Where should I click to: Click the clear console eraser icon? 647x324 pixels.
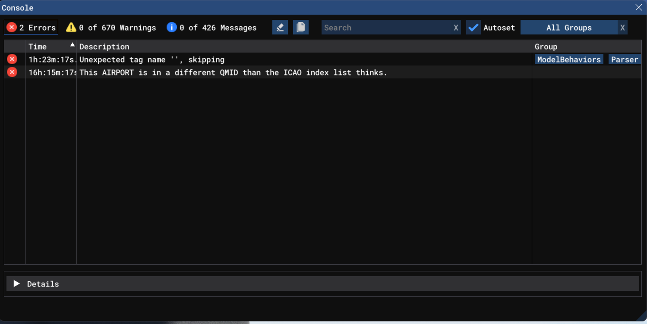280,28
